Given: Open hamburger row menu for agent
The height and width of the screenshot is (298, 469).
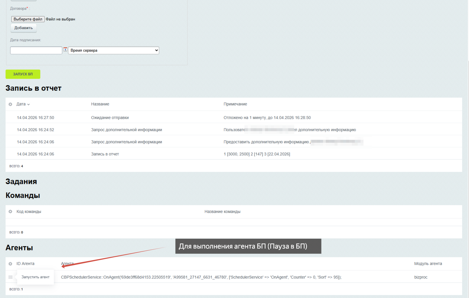Looking at the screenshot, I should pos(10,277).
